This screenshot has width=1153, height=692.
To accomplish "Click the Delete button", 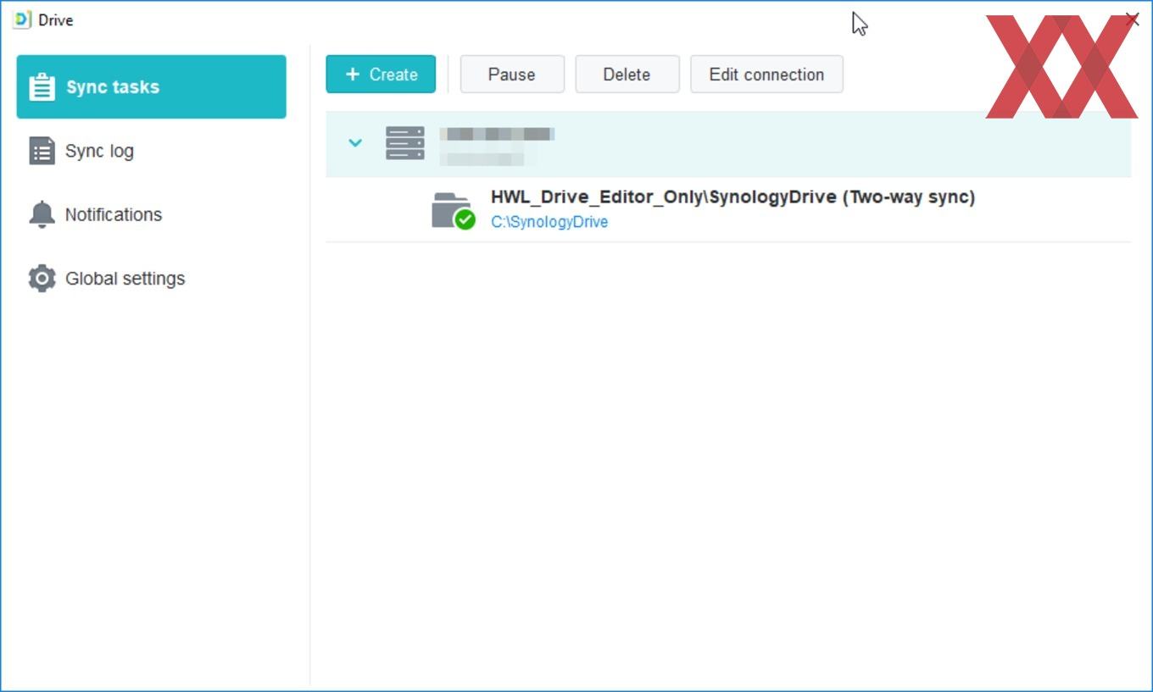I will click(x=627, y=75).
